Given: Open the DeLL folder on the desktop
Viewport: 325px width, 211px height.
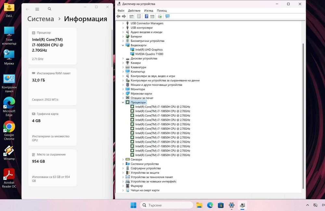Looking at the screenshot, I should tap(9, 10).
